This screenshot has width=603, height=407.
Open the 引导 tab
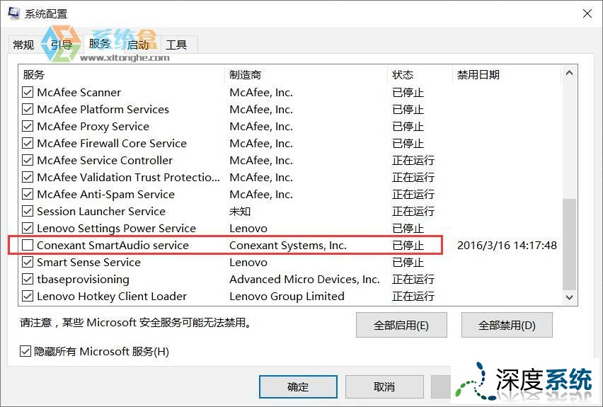62,45
